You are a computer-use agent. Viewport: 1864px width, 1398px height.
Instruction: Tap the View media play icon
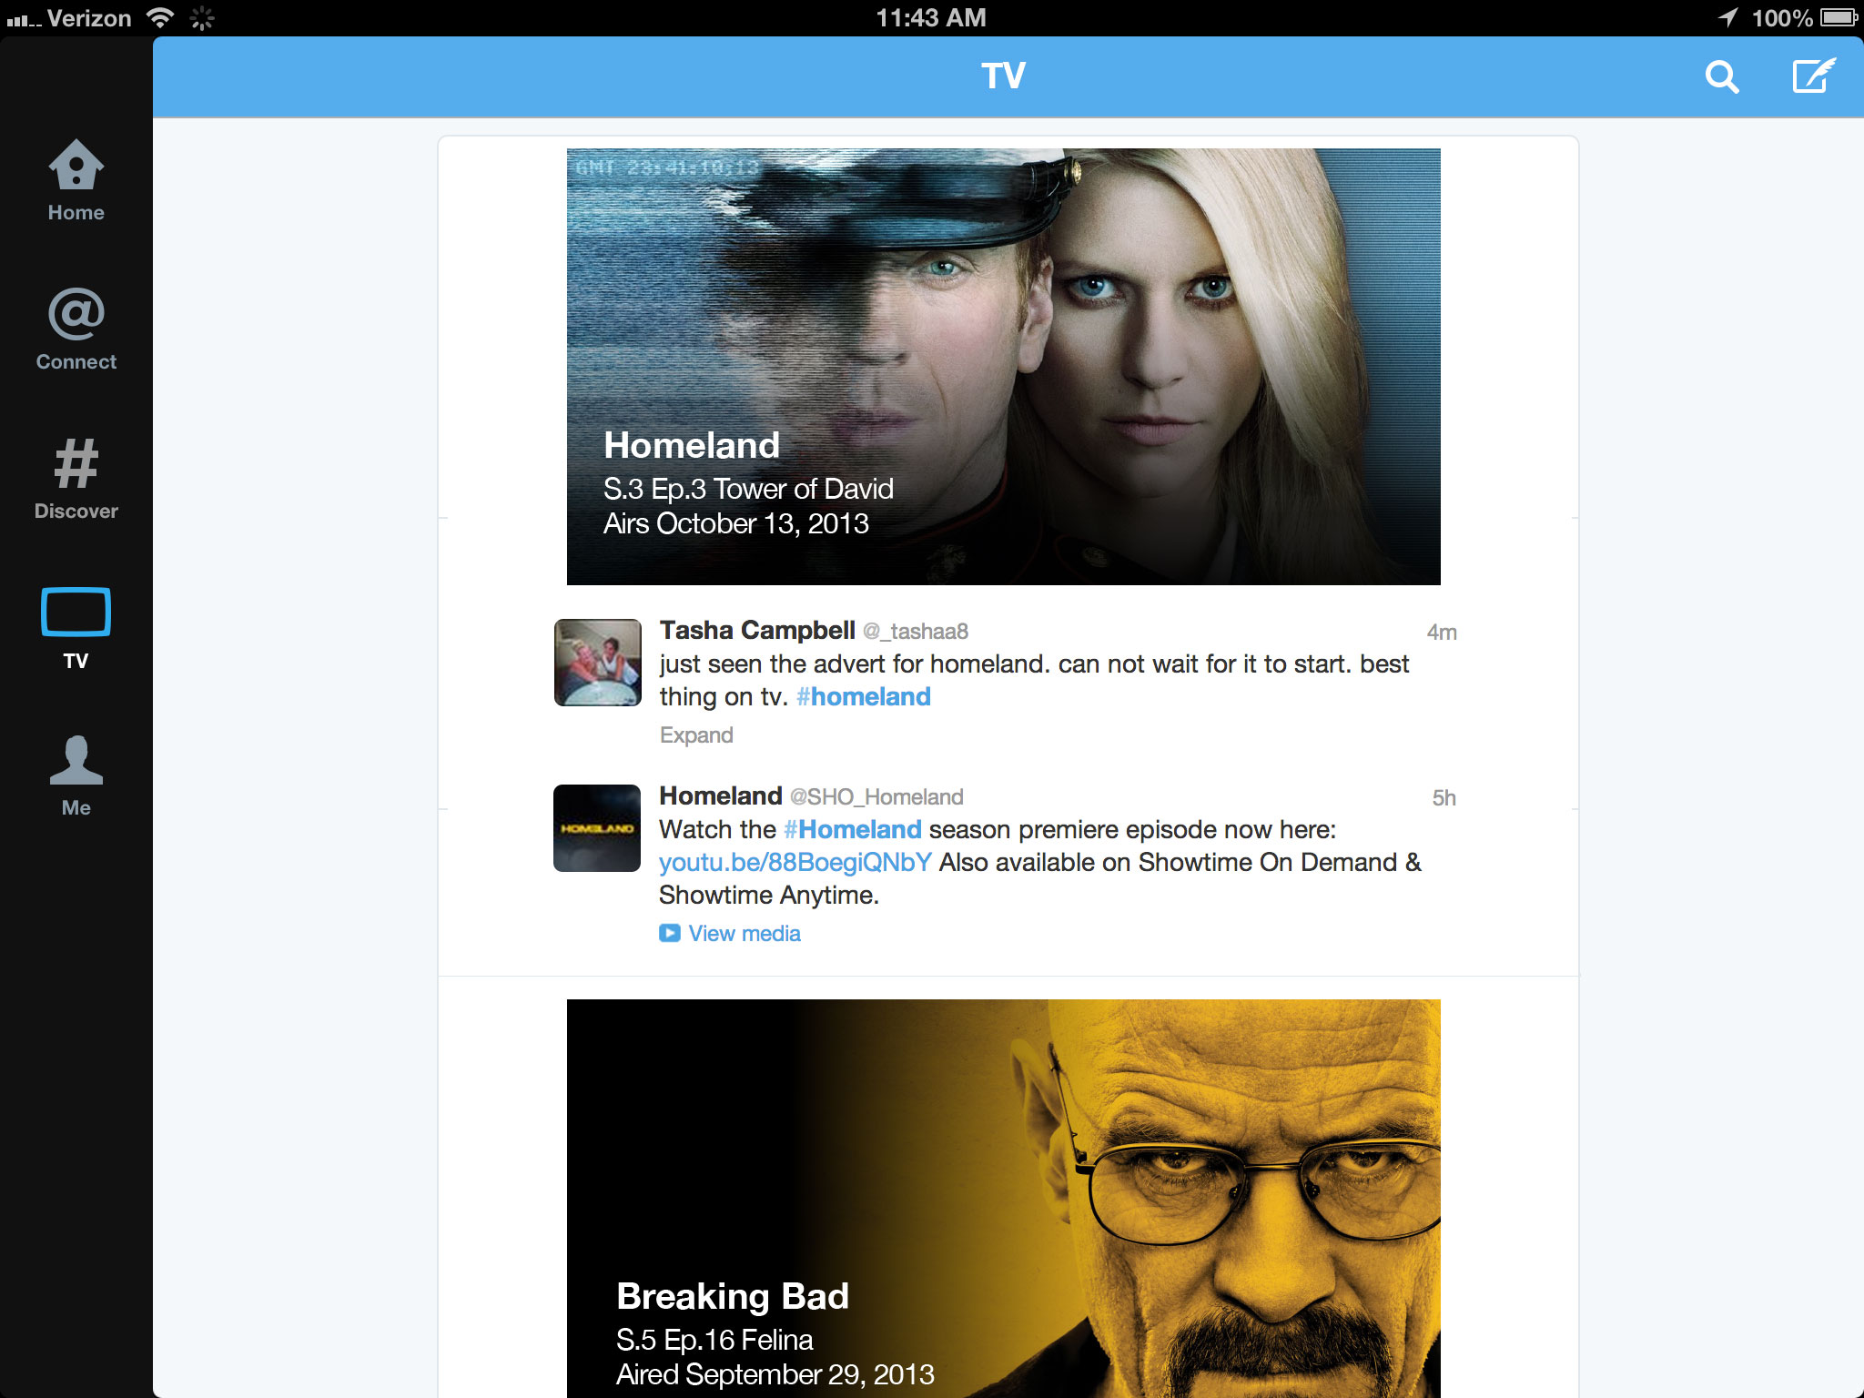[669, 934]
